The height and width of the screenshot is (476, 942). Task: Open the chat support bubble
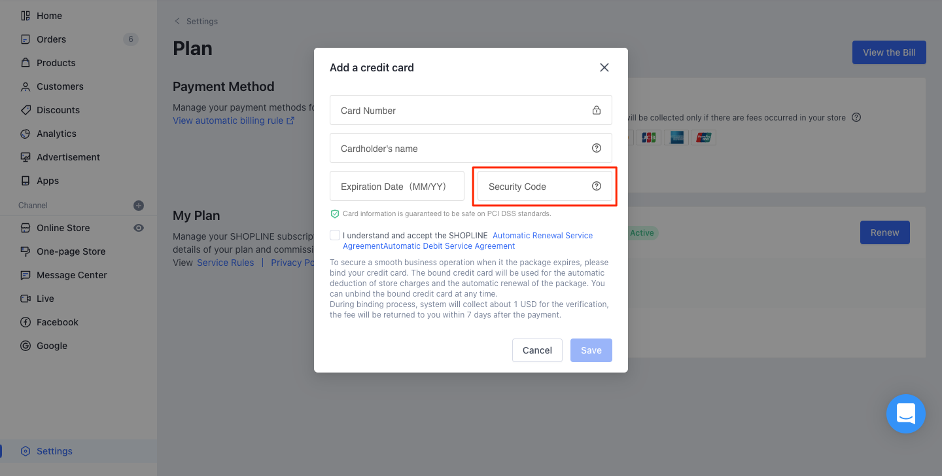click(x=905, y=414)
